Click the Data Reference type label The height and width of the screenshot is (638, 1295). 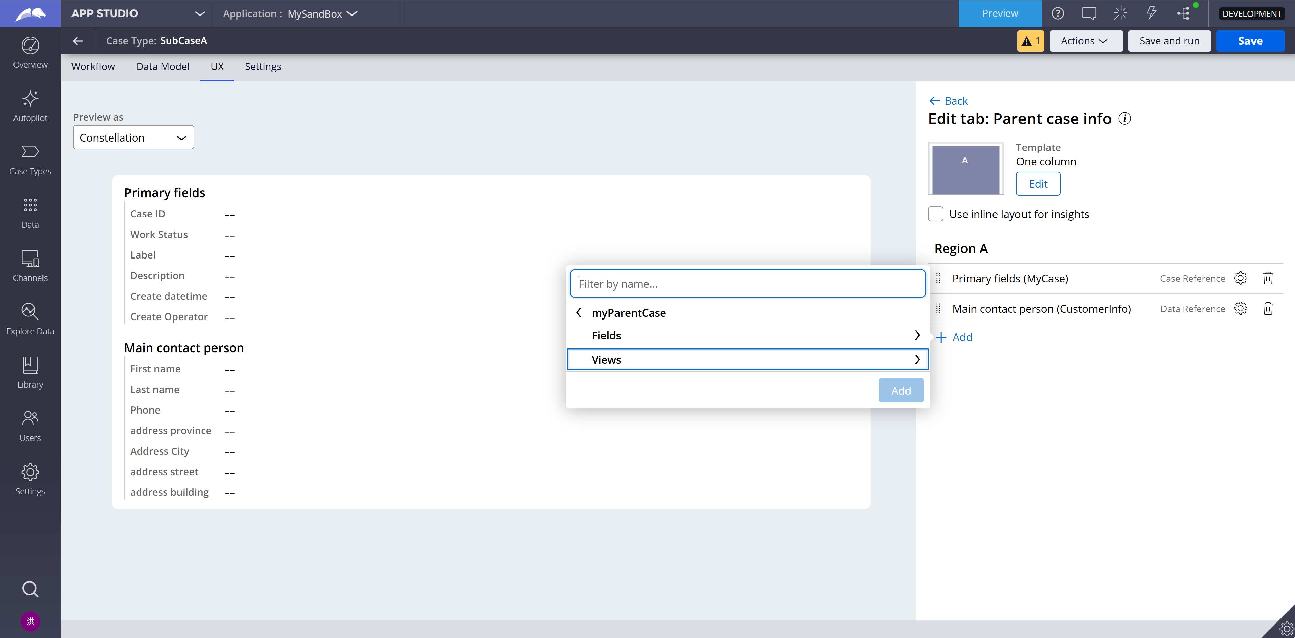(1192, 308)
